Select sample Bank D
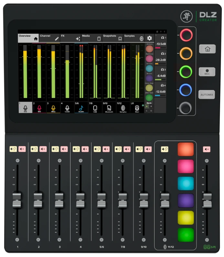 click(x=151, y=111)
